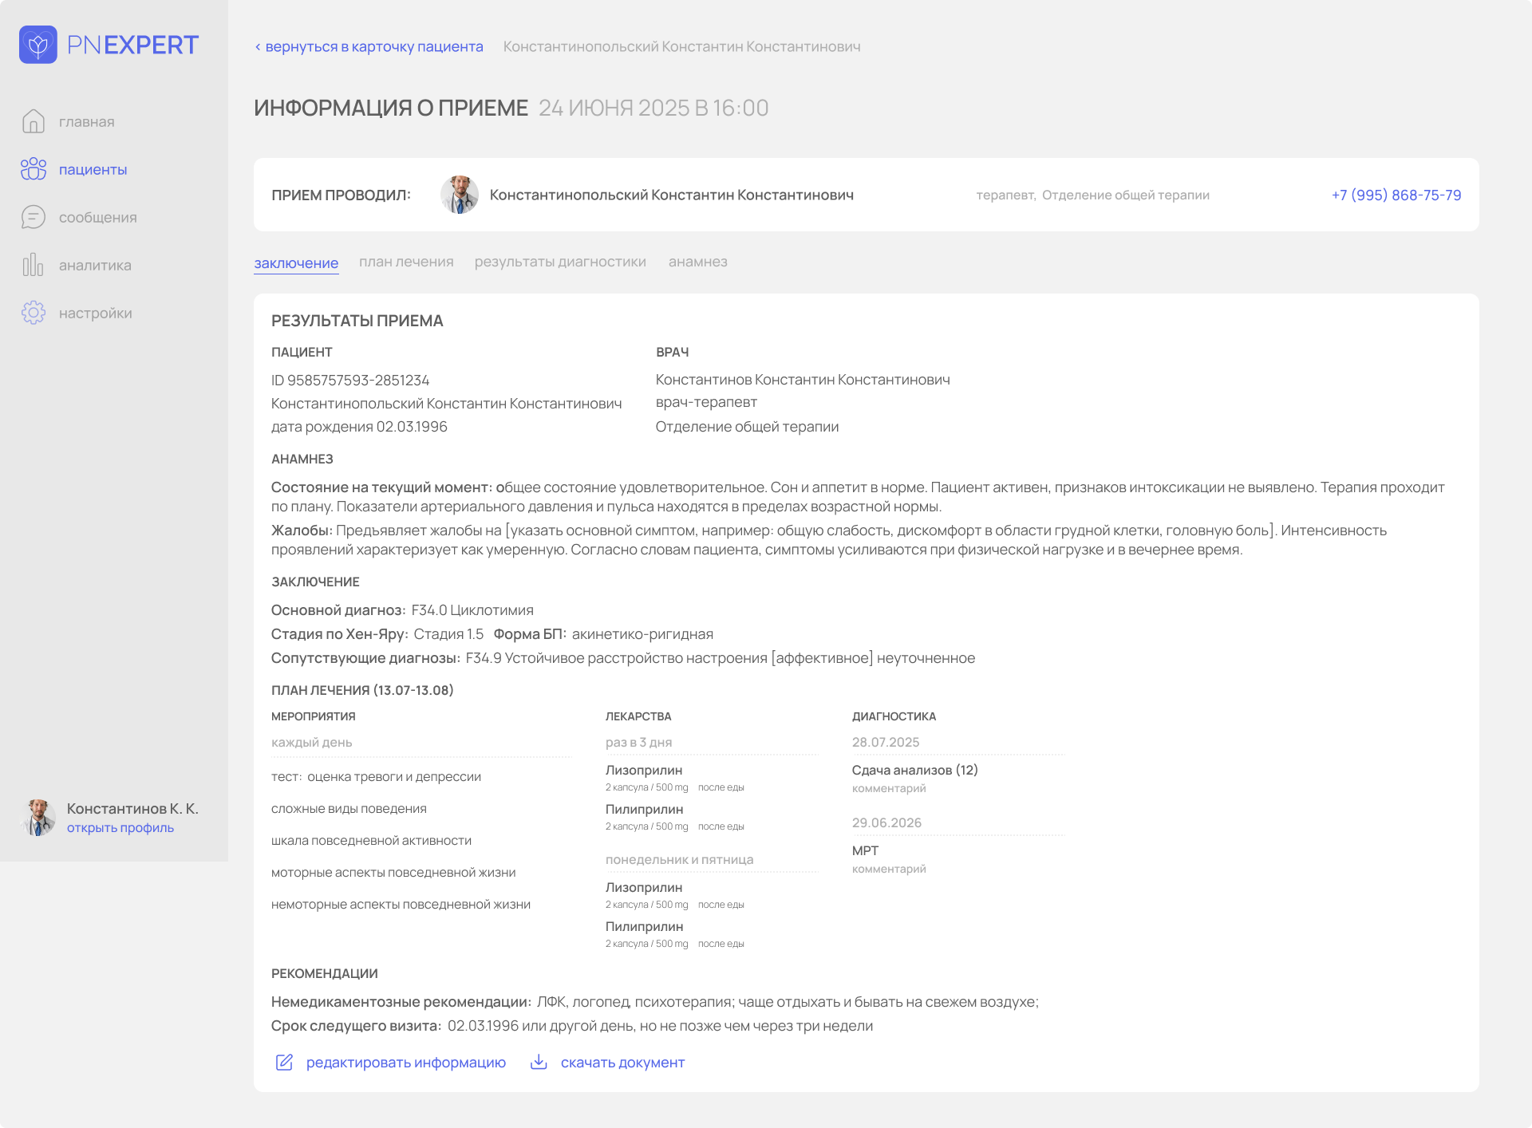Click the home icon in the sidebar
Viewport: 1532px width, 1128px height.
click(x=34, y=121)
